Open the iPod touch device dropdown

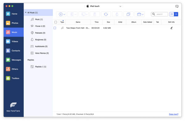click(x=104, y=6)
